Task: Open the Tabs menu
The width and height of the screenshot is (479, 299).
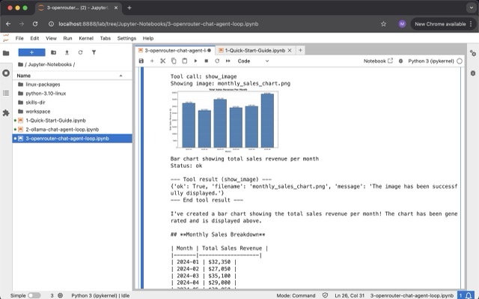Action: pos(105,38)
